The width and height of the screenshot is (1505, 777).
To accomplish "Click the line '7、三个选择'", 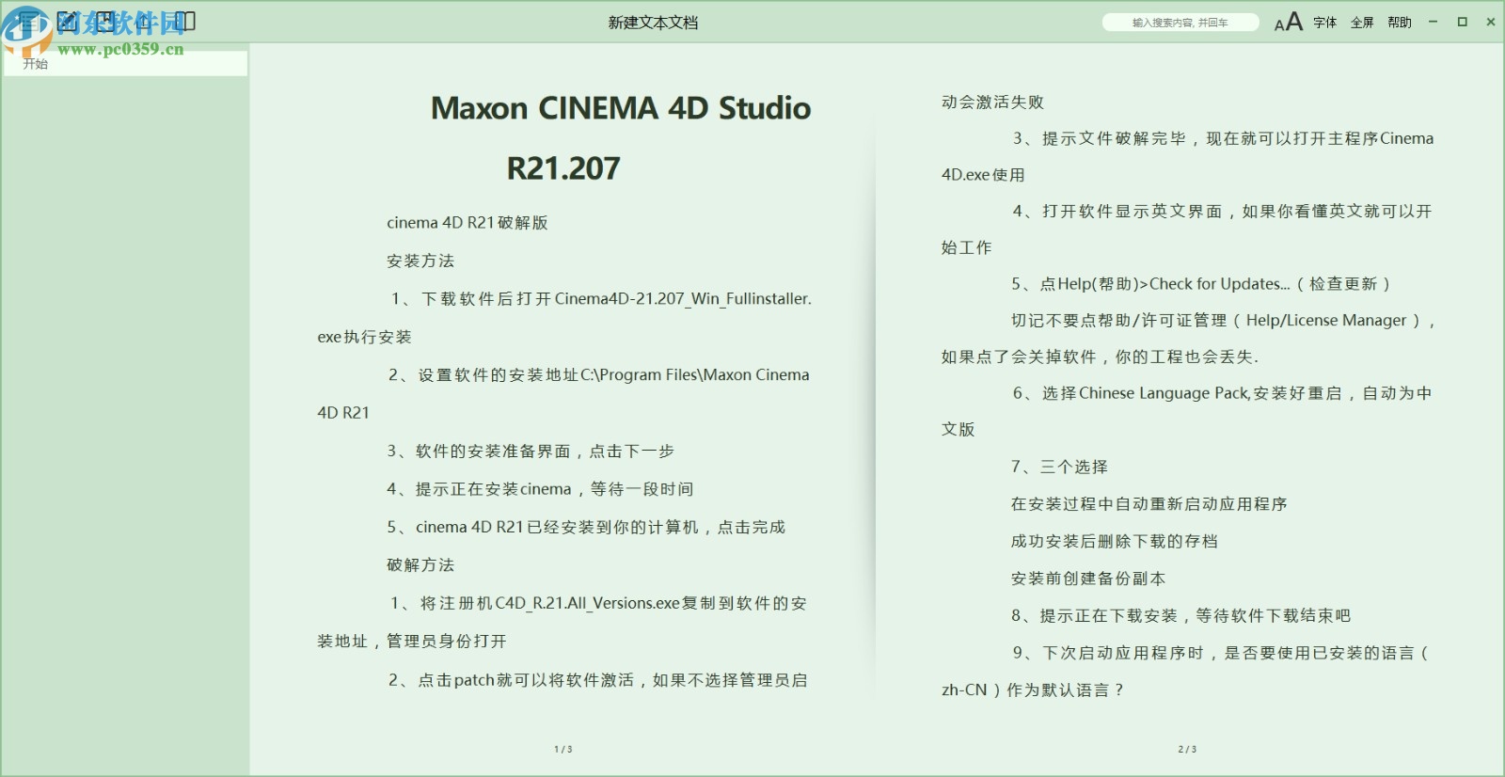I will coord(1059,467).
